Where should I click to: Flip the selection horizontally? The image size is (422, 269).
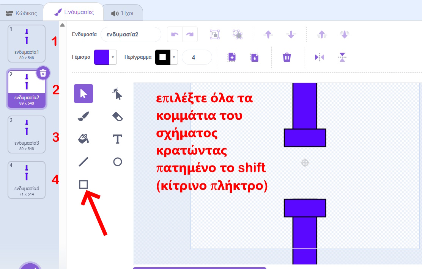[x=320, y=57]
